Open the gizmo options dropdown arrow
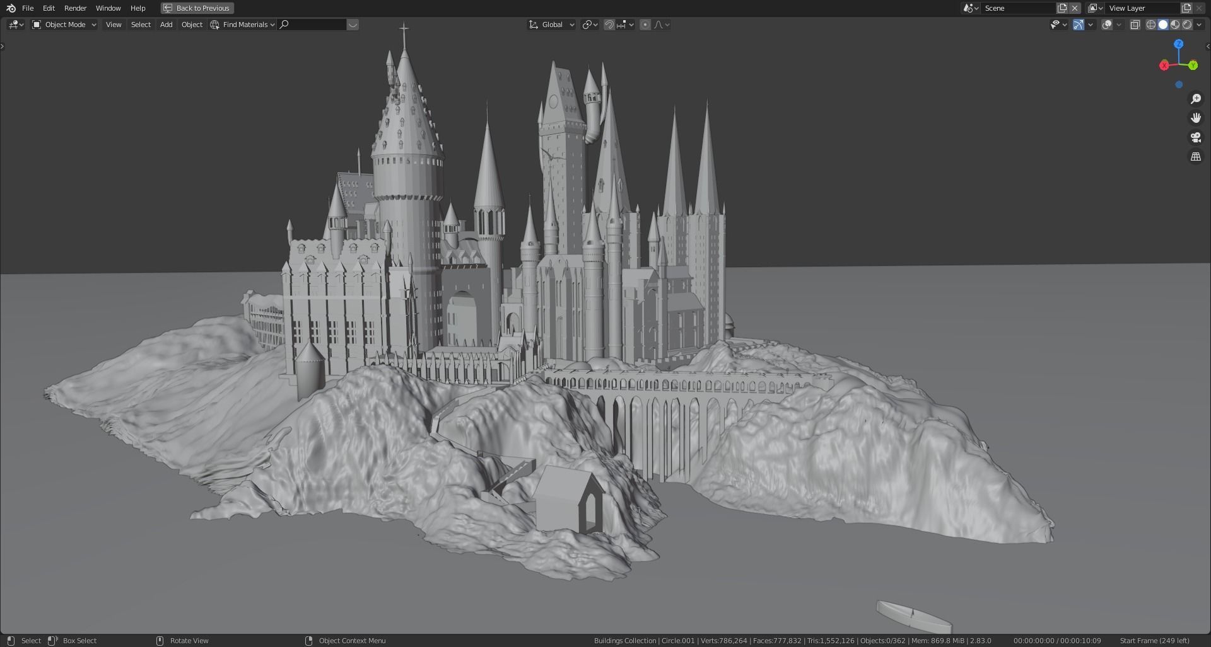The image size is (1211, 647). tap(1091, 25)
